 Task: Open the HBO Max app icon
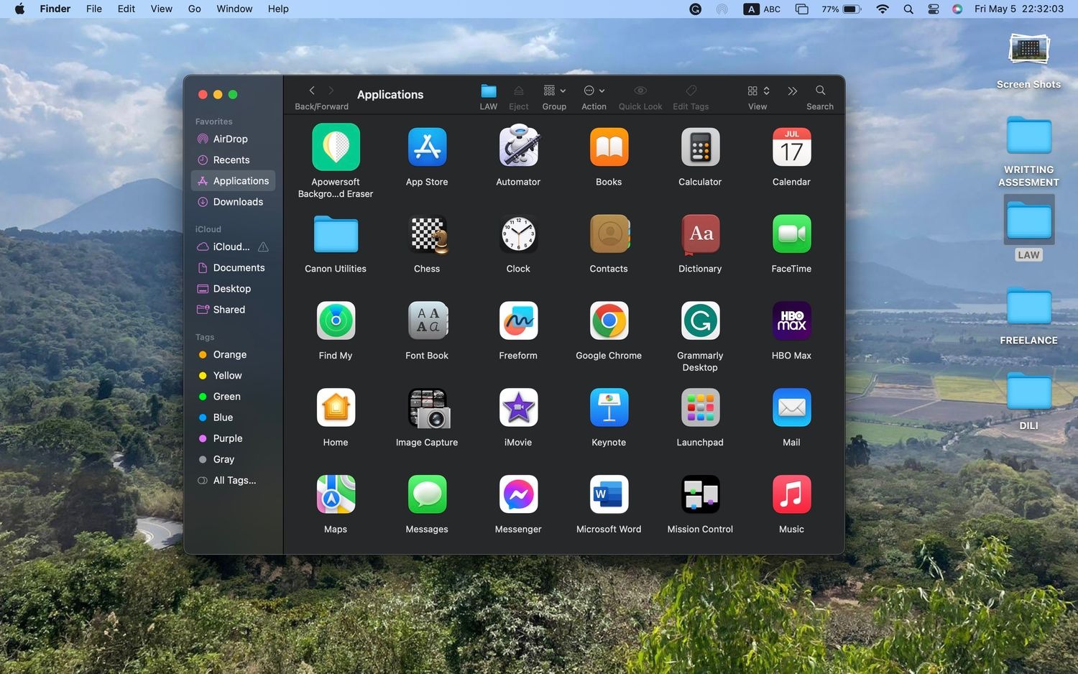coord(791,320)
